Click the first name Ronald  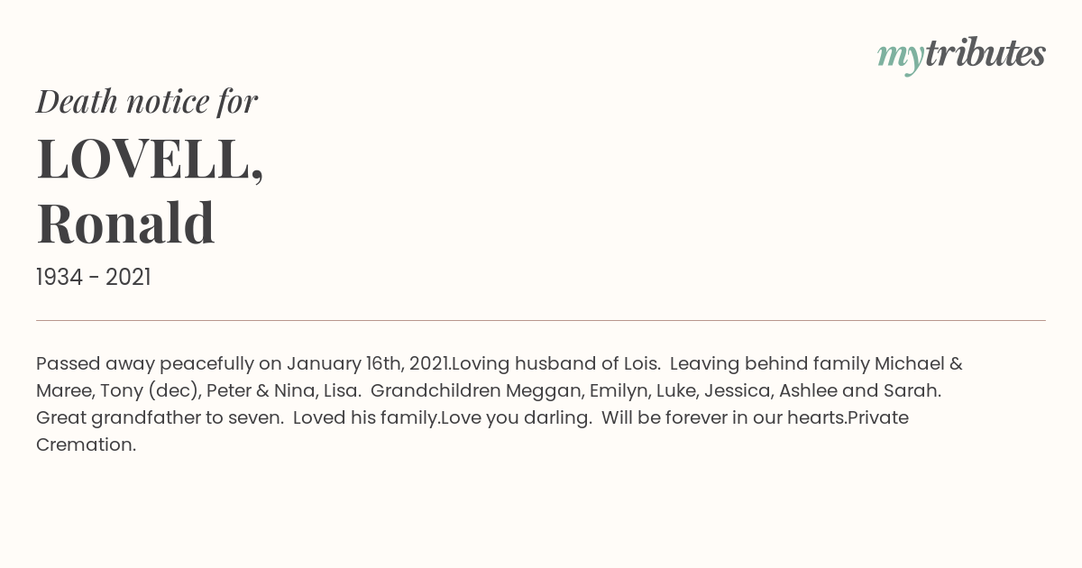click(125, 223)
